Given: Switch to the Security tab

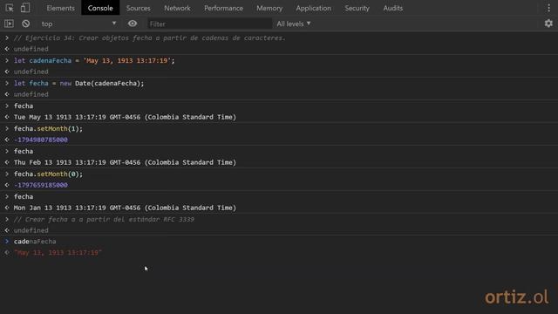Looking at the screenshot, I should pyautogui.click(x=357, y=8).
